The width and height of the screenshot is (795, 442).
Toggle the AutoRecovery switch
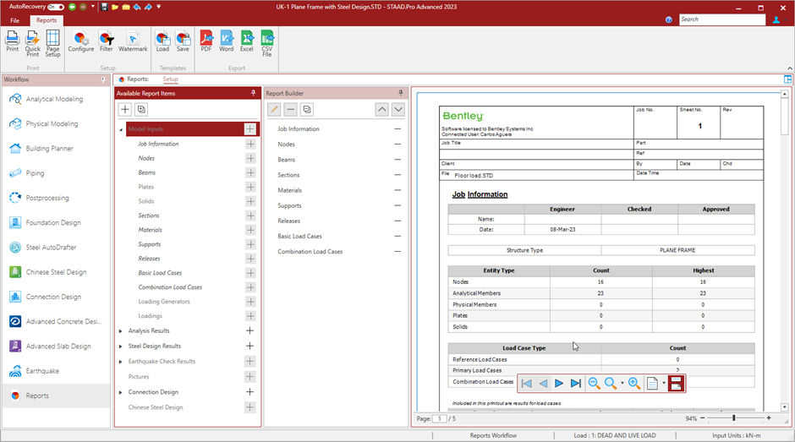tap(56, 7)
